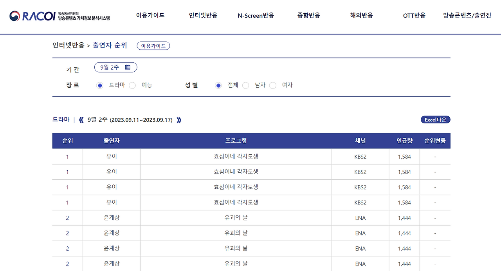Click the 이용가이드 pill button near breadcrumb
The image size is (501, 271).
[153, 45]
